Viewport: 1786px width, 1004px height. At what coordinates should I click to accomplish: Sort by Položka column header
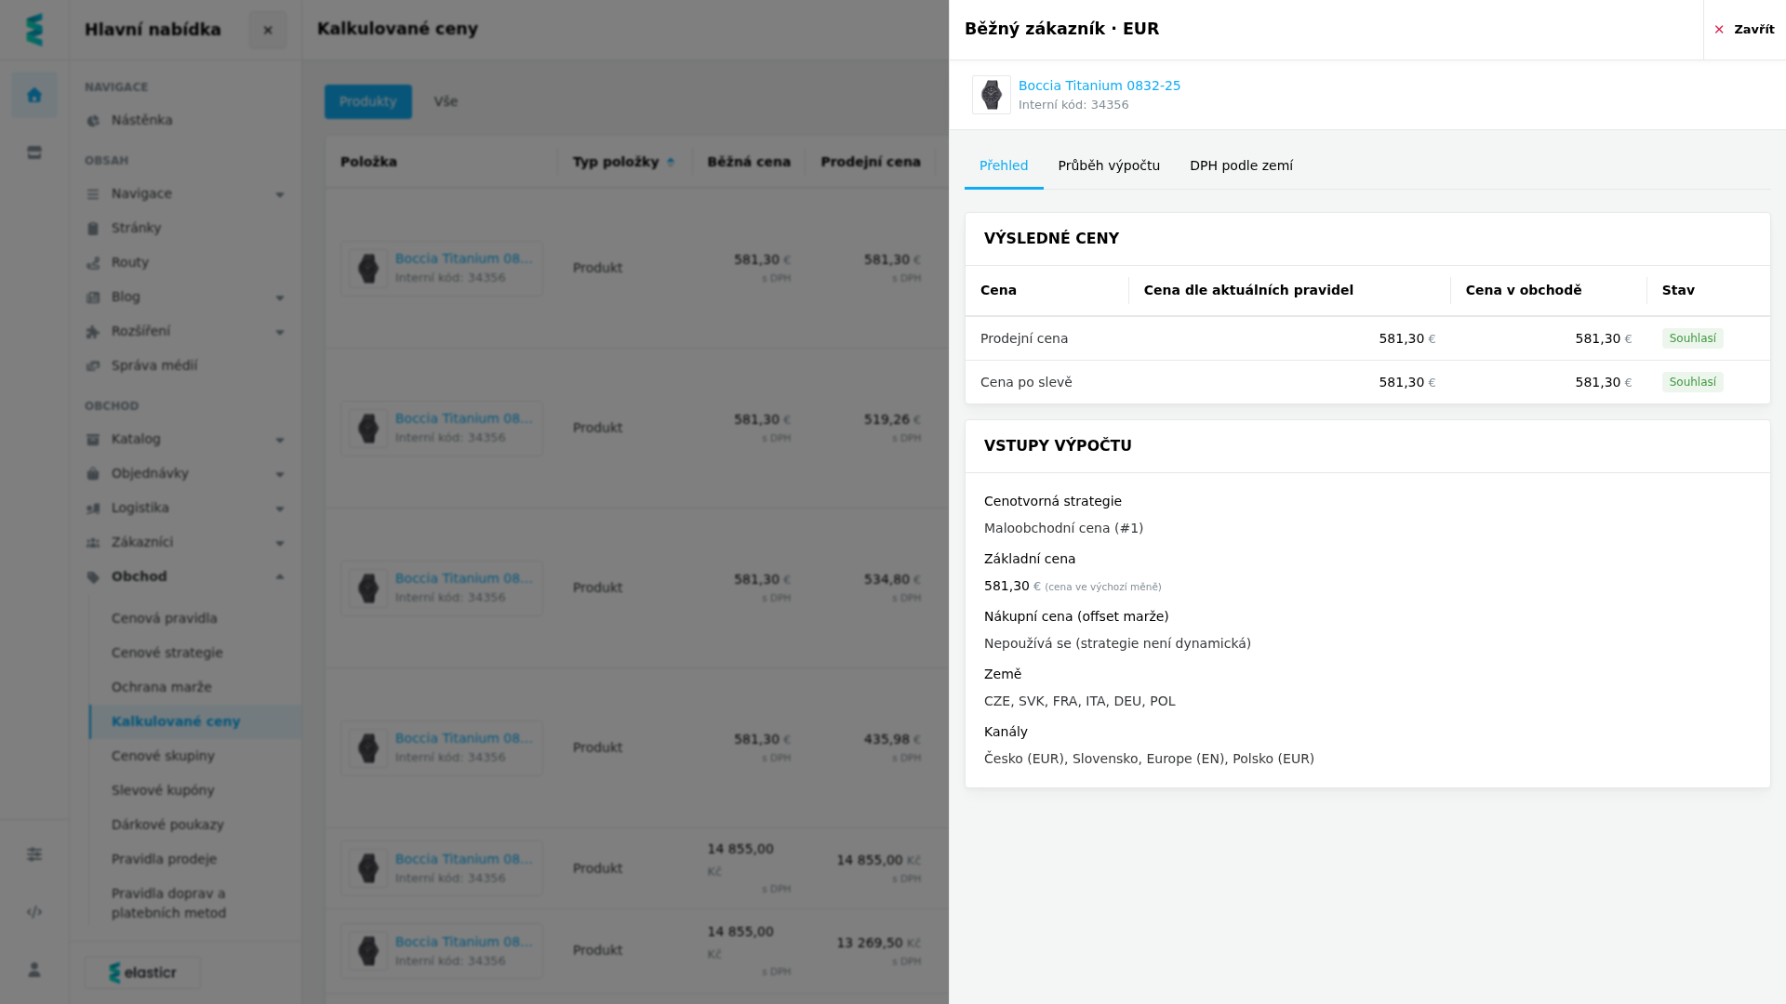(368, 163)
